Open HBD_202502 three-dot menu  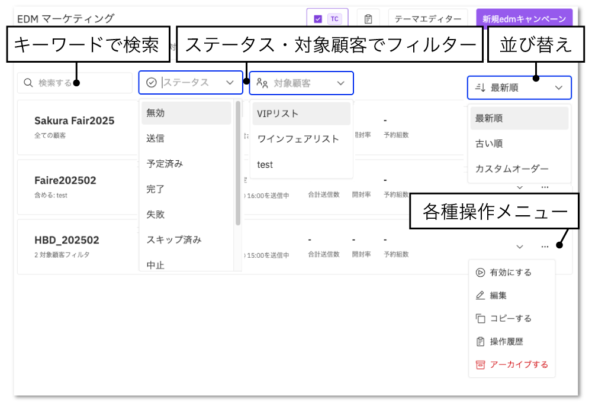545,247
